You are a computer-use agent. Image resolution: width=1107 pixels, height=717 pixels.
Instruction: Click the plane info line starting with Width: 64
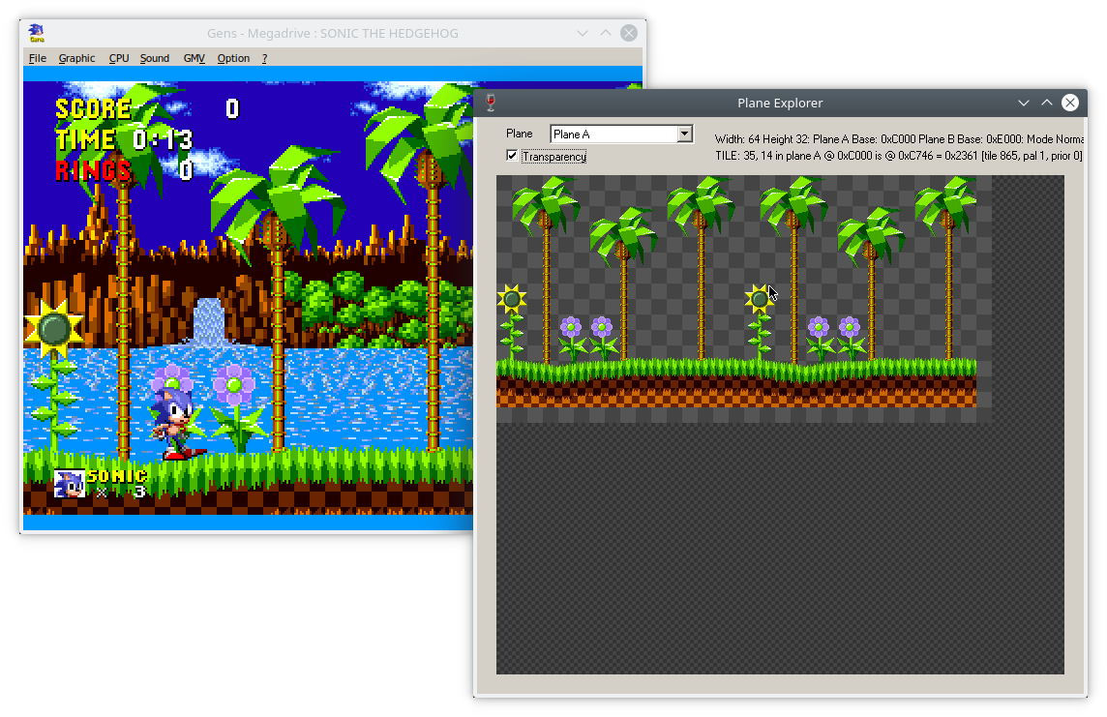[x=899, y=139]
